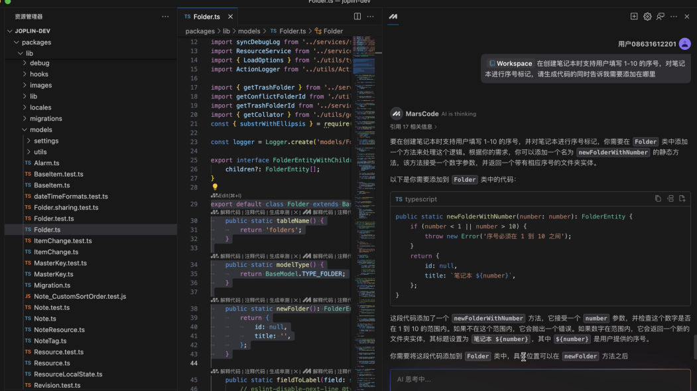This screenshot has width=697, height=391.
Task: Start a new chat in MarsCode panel
Action: (x=634, y=17)
